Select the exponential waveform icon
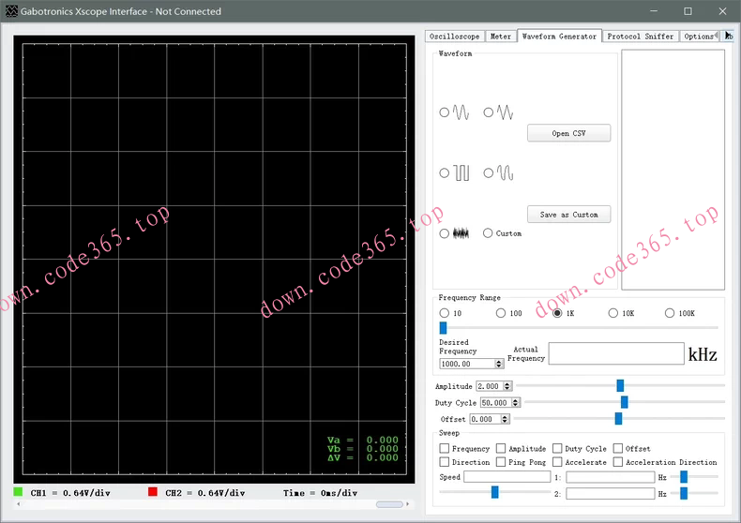The width and height of the screenshot is (741, 523). [504, 173]
